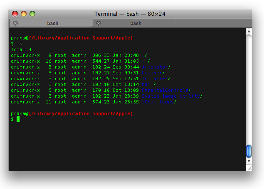Image resolution: width=264 pixels, height=189 pixels.
Task: Click the size value '374'
Action: point(96,102)
